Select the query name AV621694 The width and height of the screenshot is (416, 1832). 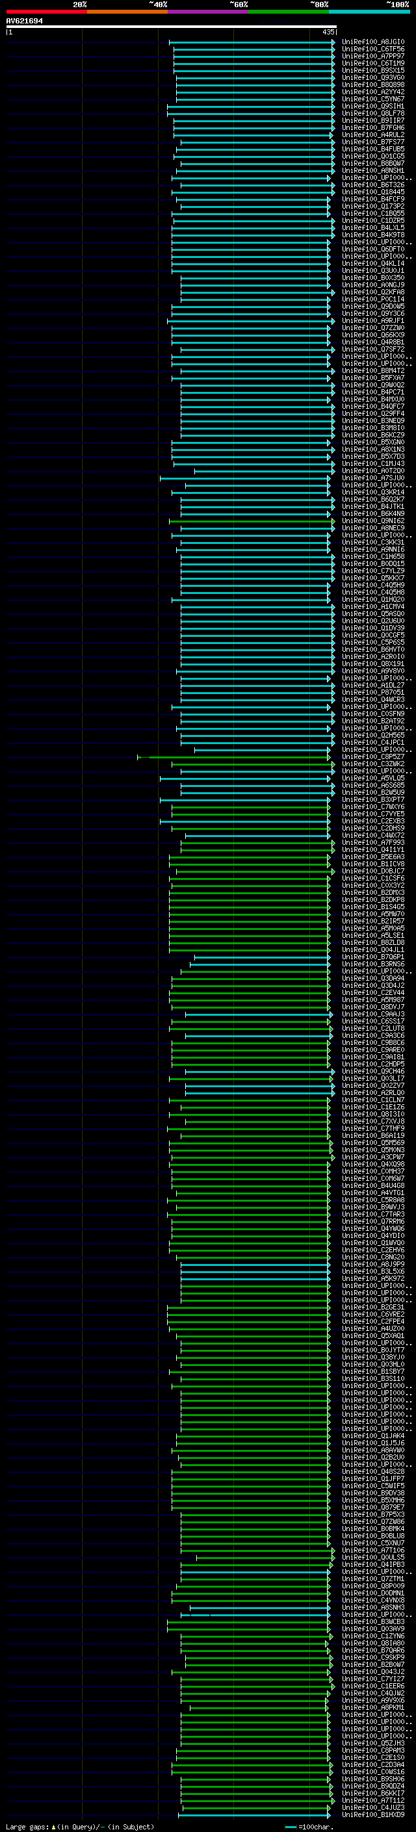[24, 21]
